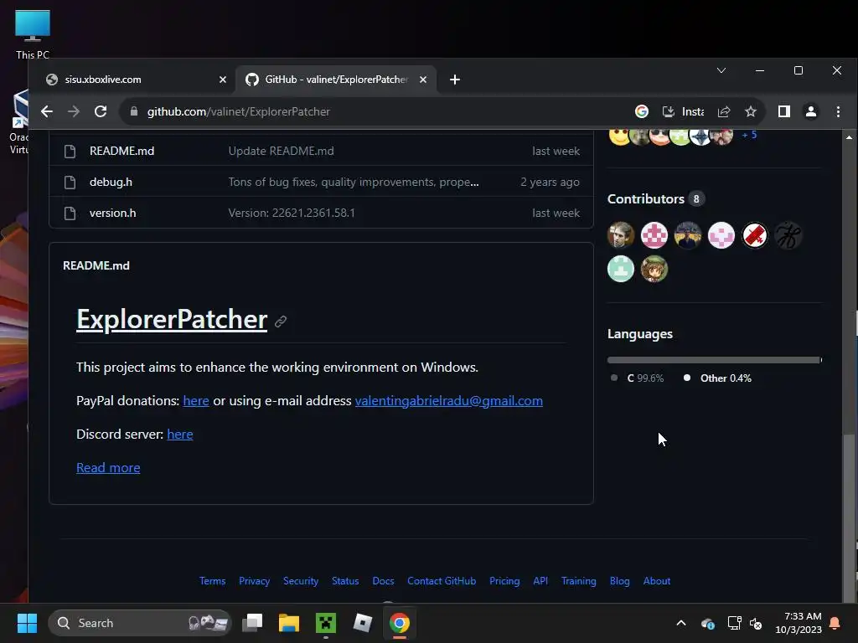Click the heading anchor link icon
This screenshot has height=643, width=858.
click(x=281, y=321)
